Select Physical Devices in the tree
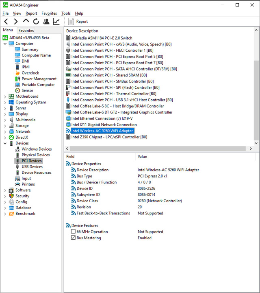This screenshot has height=293, width=260. point(36,155)
